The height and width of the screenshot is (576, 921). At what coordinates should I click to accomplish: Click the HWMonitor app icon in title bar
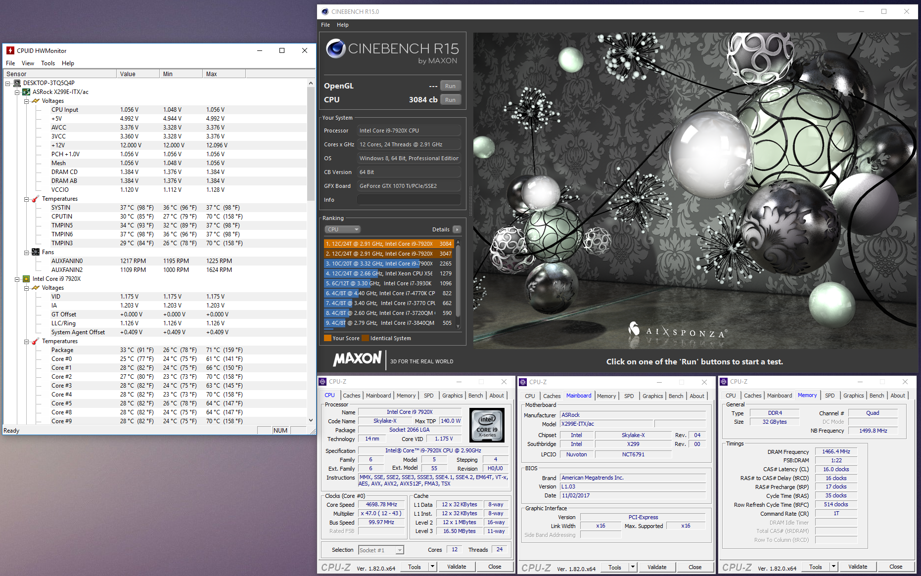coord(10,50)
